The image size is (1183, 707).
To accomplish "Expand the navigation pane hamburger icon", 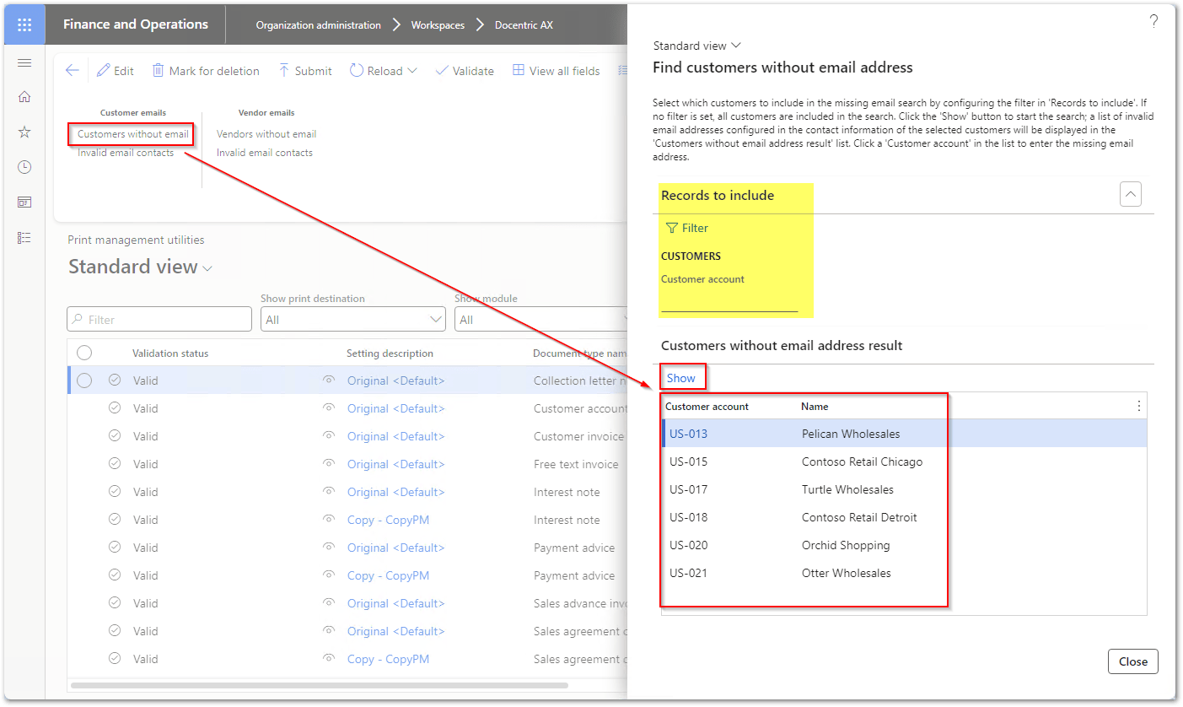I will pyautogui.click(x=24, y=63).
